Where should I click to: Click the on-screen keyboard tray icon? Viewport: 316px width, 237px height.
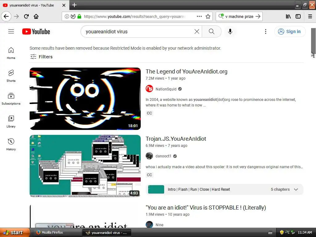(x=270, y=233)
